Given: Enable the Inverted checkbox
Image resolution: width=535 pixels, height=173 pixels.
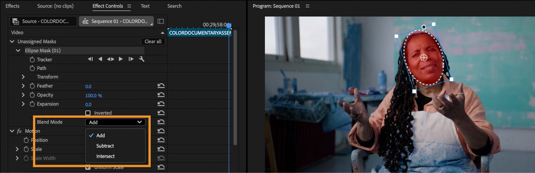Looking at the screenshot, I should coord(88,113).
